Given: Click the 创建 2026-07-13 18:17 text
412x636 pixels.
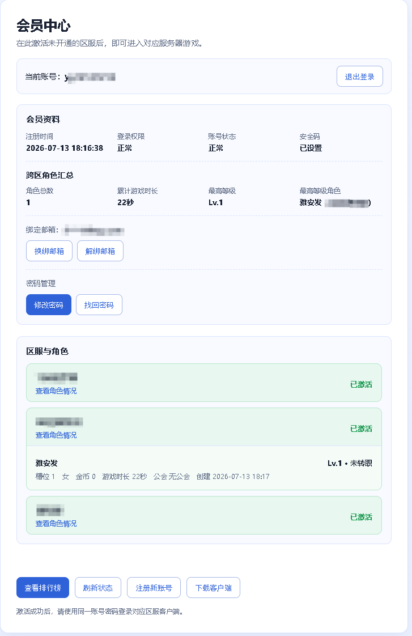Looking at the screenshot, I should pyautogui.click(x=233, y=476).
